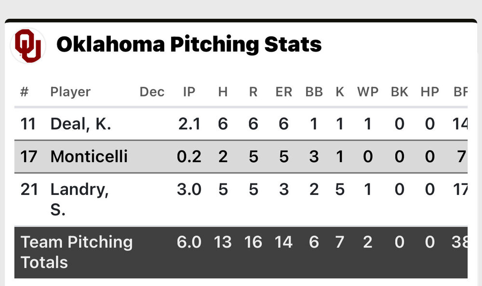Click the ER column header
The width and height of the screenshot is (482, 286).
tap(283, 92)
